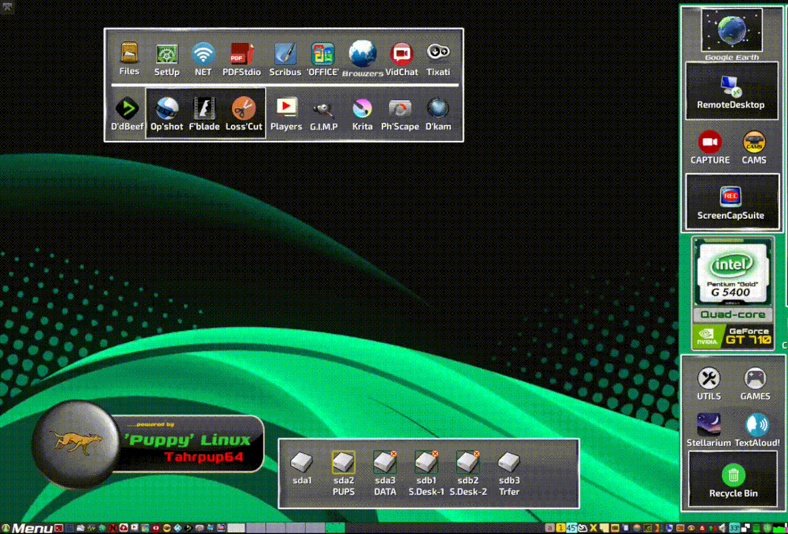
Task: Start PDFStdio from the launcher panel
Action: pyautogui.click(x=242, y=54)
